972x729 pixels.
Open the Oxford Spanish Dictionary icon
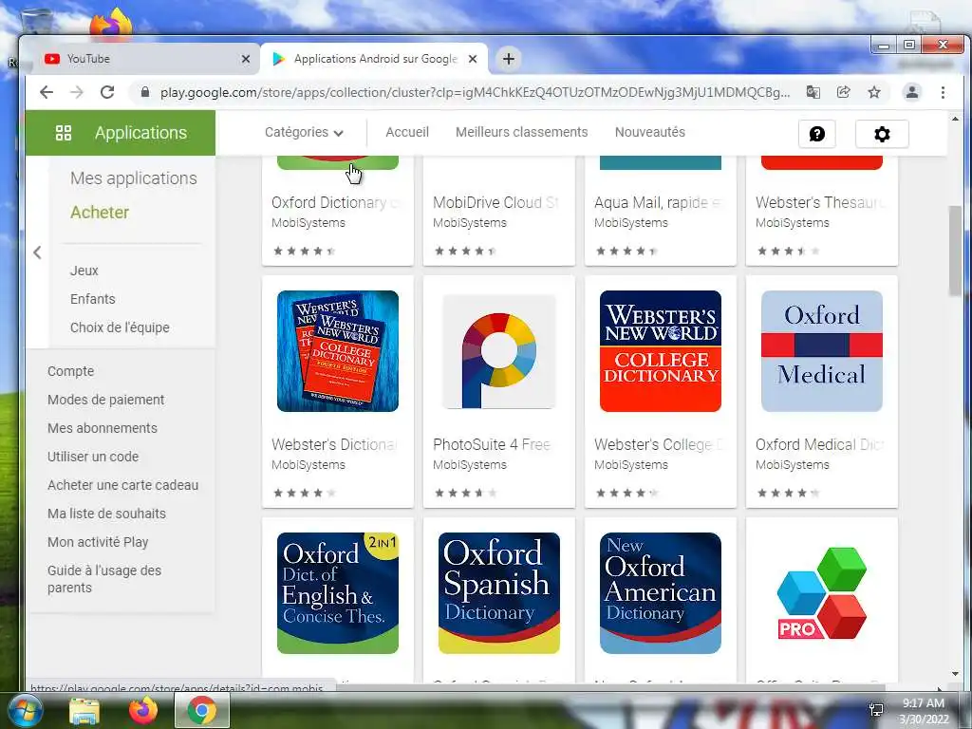click(499, 593)
